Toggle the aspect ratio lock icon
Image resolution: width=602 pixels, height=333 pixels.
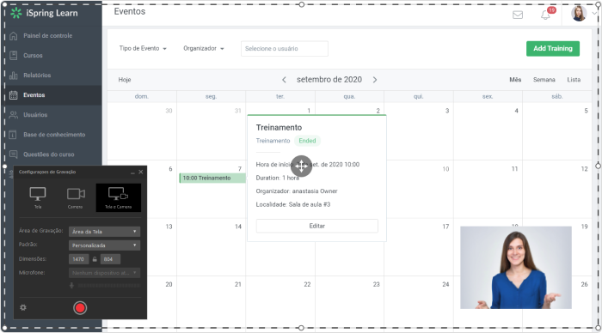pyautogui.click(x=95, y=259)
